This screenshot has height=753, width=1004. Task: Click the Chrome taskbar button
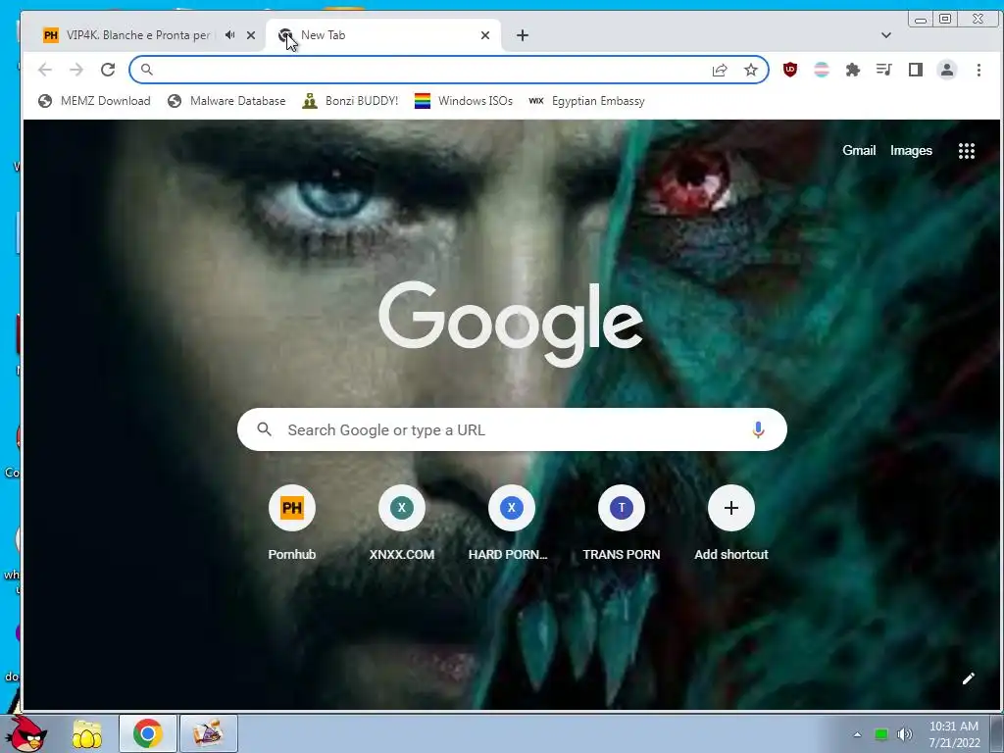(148, 733)
